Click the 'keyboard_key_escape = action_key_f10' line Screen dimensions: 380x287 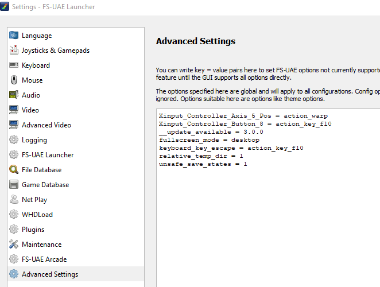tap(231, 148)
